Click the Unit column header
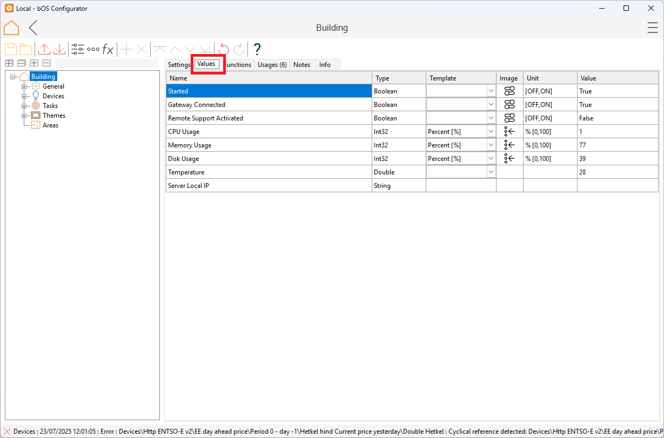 [551, 78]
